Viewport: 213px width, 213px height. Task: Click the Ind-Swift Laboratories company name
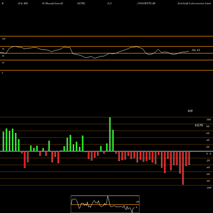coord(194,3)
